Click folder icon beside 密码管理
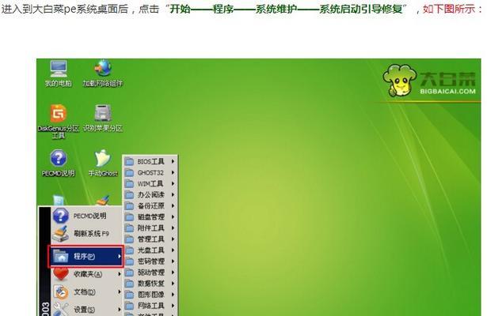The image size is (487, 316). [129, 261]
